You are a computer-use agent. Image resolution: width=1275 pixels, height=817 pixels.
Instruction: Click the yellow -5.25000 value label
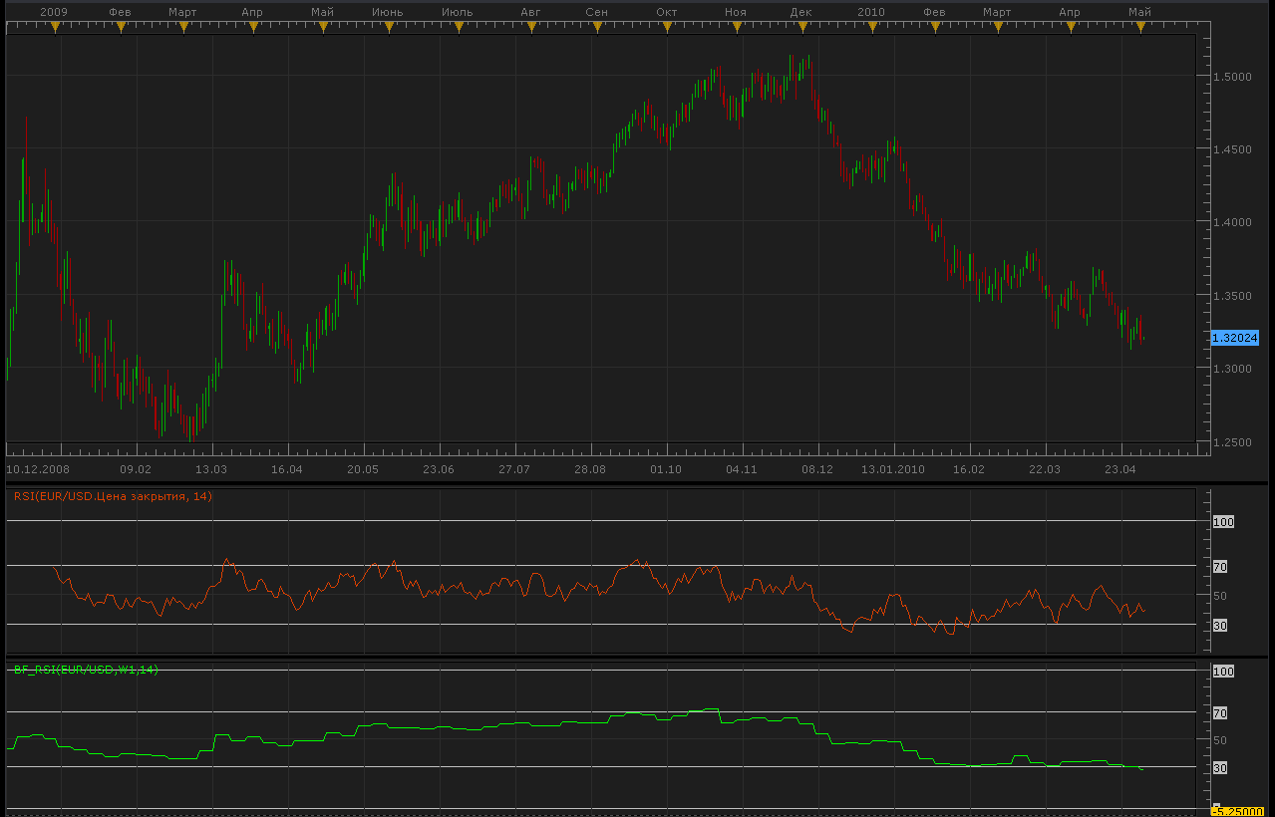(x=1237, y=811)
